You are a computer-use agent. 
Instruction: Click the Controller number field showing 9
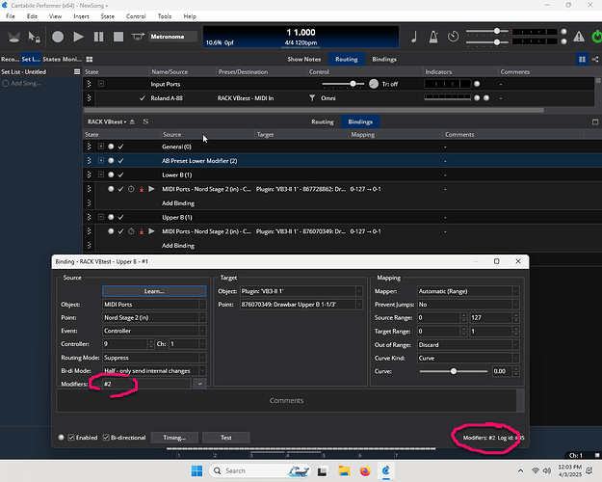[125, 344]
